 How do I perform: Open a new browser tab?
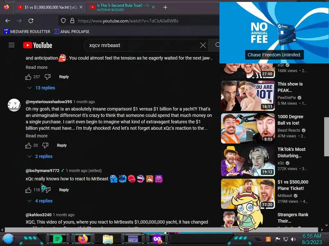[x=165, y=7]
